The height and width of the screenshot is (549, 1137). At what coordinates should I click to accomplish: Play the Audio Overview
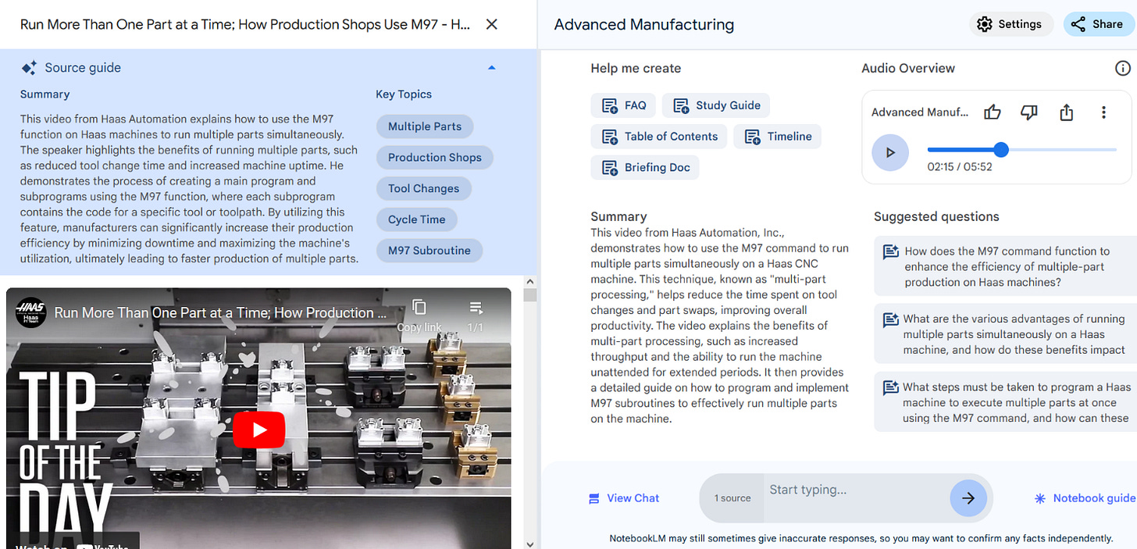pos(890,152)
